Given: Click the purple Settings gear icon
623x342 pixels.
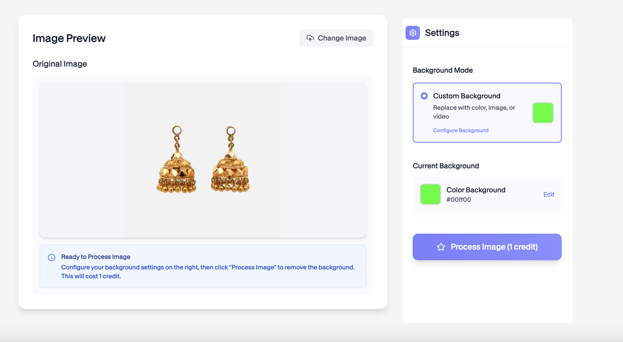Looking at the screenshot, I should 412,33.
